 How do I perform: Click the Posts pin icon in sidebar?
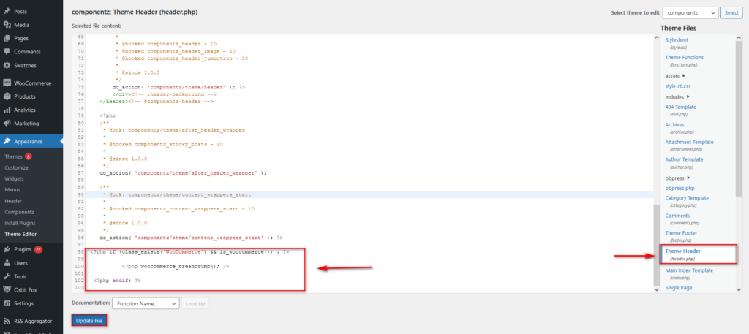coord(7,12)
